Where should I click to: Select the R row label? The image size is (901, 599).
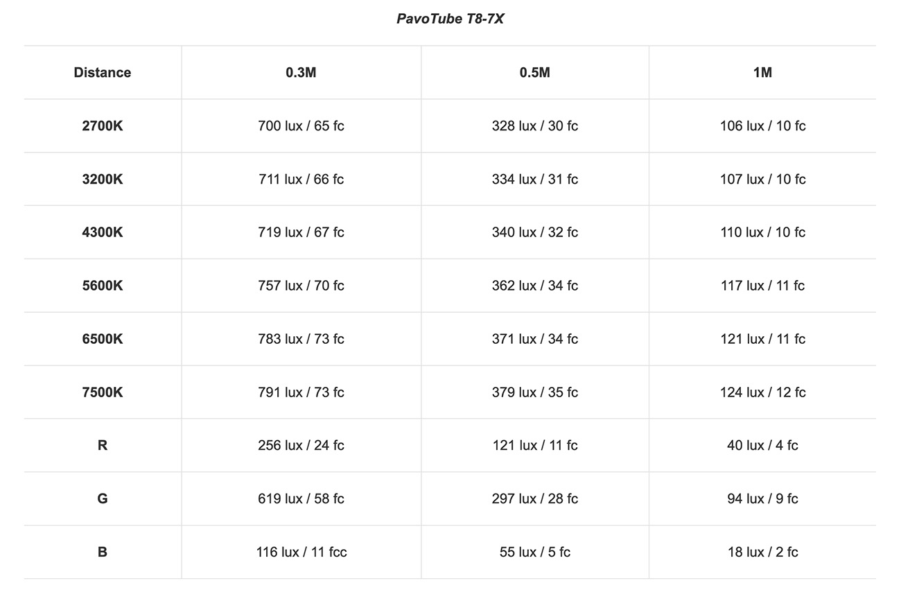pyautogui.click(x=103, y=446)
